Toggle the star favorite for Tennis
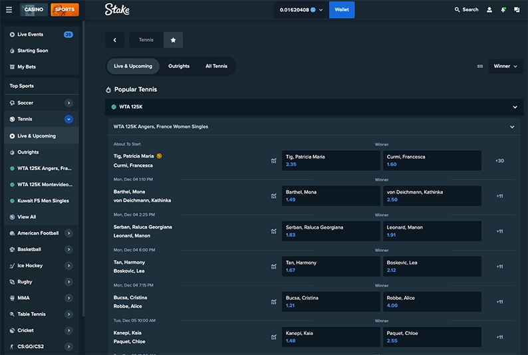 [173, 40]
